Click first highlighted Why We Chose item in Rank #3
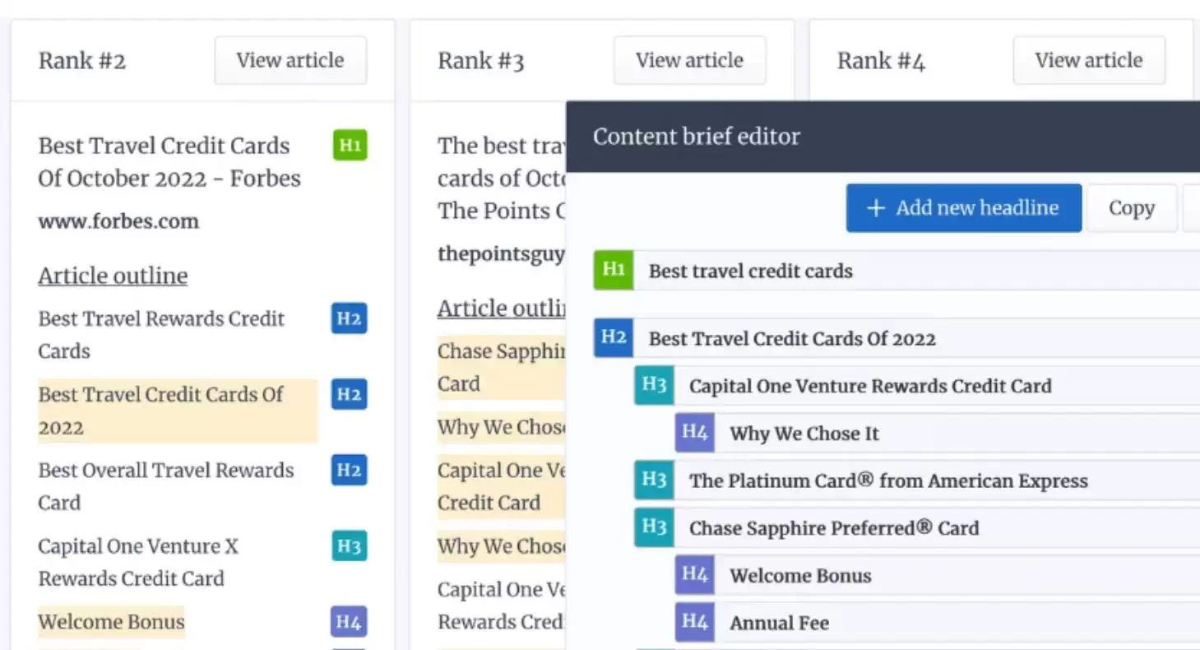Image resolution: width=1200 pixels, height=650 pixels. [502, 427]
